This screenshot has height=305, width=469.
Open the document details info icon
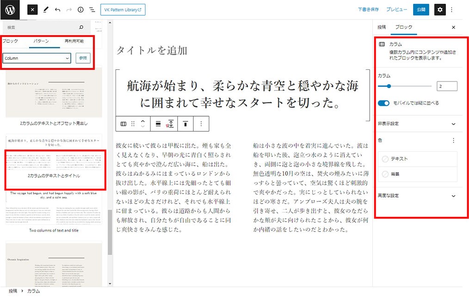tap(80, 10)
